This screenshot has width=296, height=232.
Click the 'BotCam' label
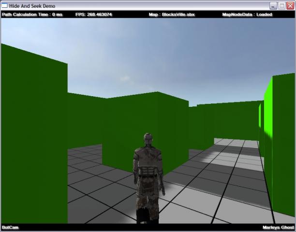click(10, 227)
